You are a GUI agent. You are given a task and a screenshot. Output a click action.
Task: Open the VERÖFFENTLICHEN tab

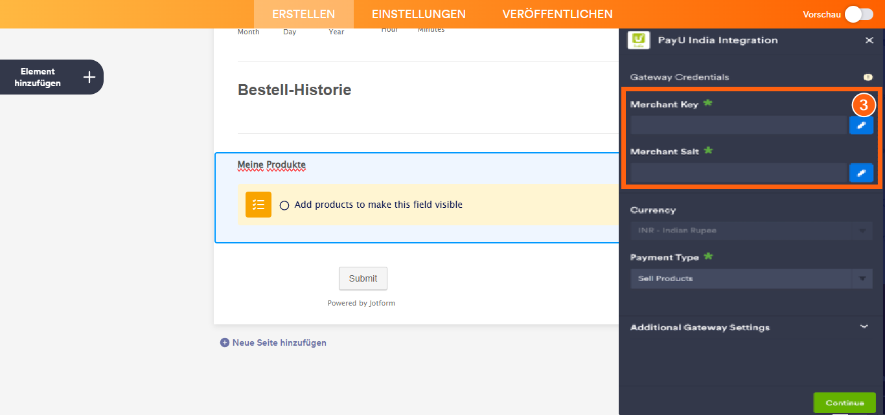(x=558, y=14)
